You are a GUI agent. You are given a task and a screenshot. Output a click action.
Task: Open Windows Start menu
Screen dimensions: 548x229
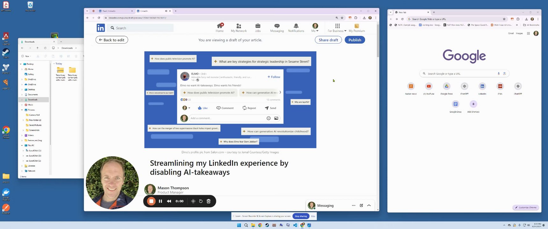pyautogui.click(x=239, y=225)
